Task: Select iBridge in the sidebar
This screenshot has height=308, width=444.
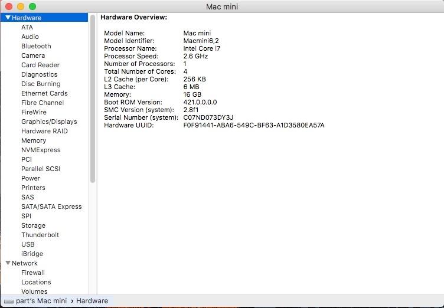Action: [x=32, y=254]
